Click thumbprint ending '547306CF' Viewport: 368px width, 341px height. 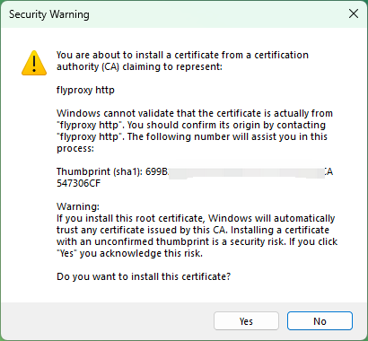coord(79,183)
